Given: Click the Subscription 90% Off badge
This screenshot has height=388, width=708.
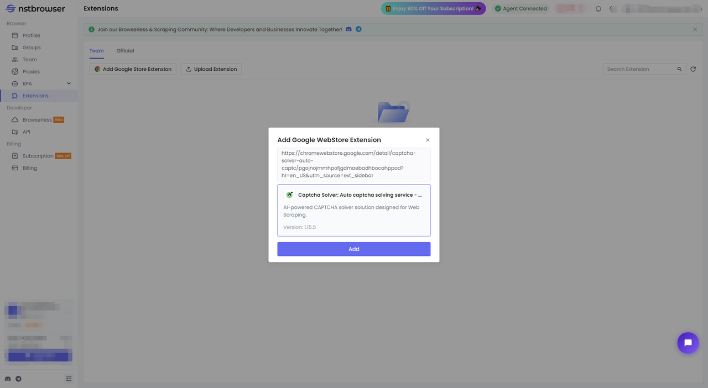Looking at the screenshot, I should click(x=63, y=156).
